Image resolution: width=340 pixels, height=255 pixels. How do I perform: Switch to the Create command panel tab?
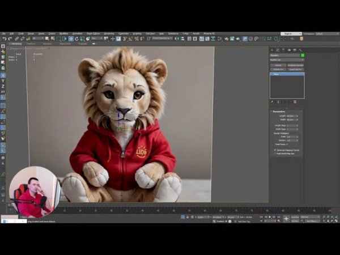272,50
